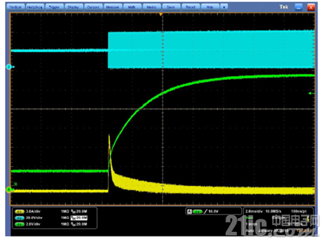The height and width of the screenshot is (239, 321).
Task: Open the Display menu
Action: pyautogui.click(x=73, y=7)
